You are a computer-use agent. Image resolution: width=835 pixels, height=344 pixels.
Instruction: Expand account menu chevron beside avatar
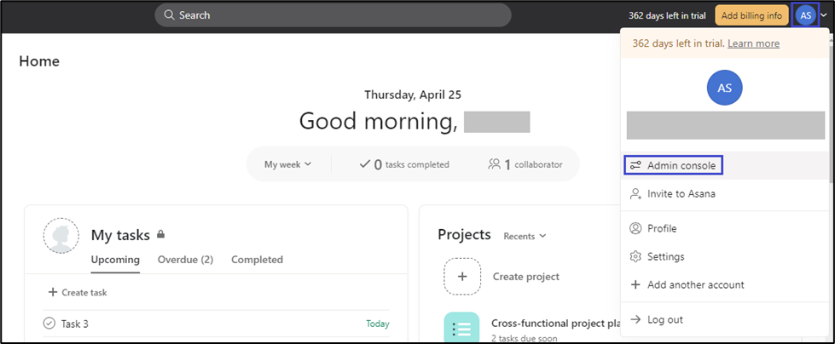pyautogui.click(x=825, y=15)
